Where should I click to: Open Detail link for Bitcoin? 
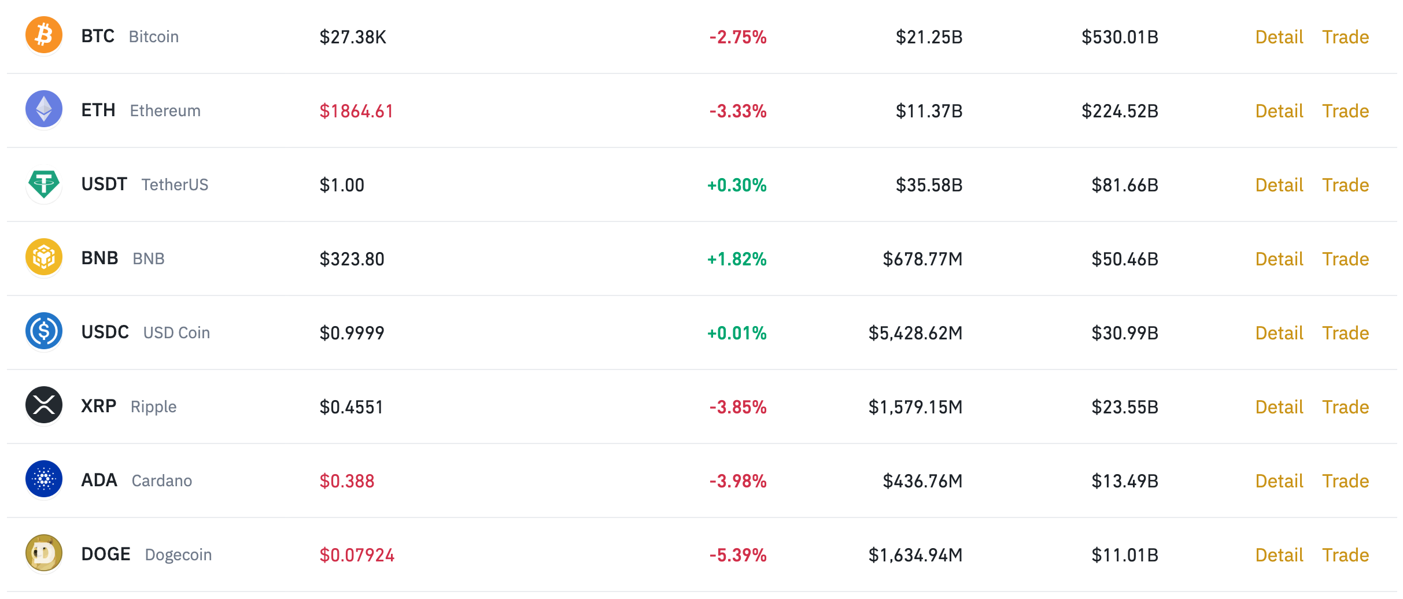(1279, 37)
